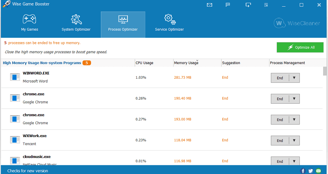Click the cloudmusic.exe process name
Viewport: 328px width, 174px height.
coord(36,157)
